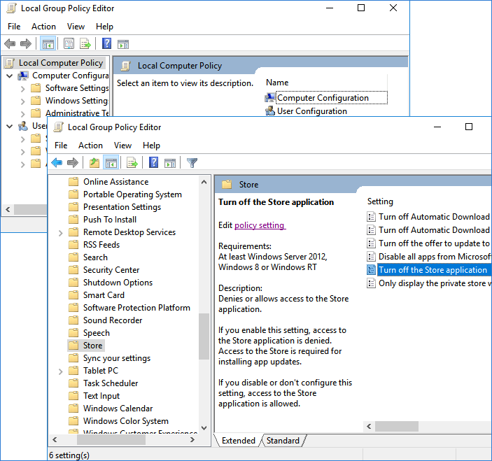
Task: Click the blue Back arrow in toolbar
Action: [57, 163]
